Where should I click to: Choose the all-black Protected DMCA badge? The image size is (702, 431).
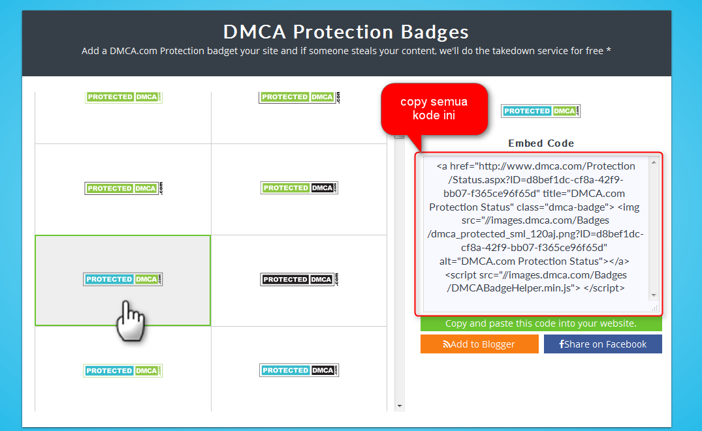[299, 279]
